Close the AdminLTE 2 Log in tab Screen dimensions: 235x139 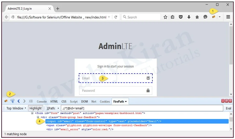(x=50, y=9)
